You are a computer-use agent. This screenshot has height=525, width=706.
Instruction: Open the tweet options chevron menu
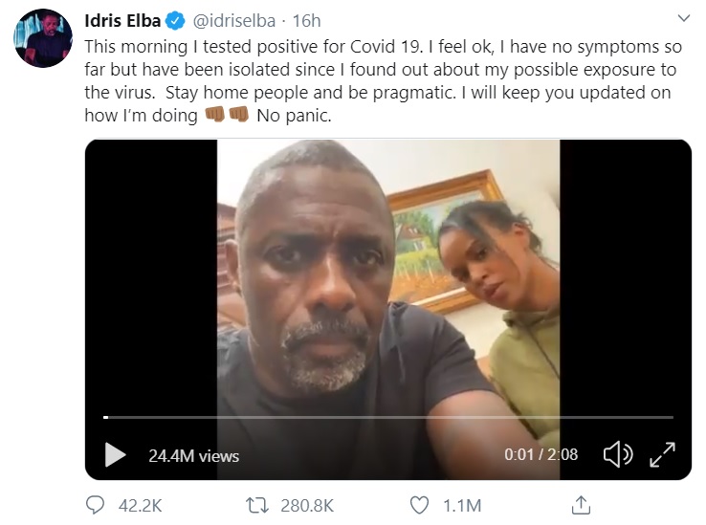[x=683, y=18]
